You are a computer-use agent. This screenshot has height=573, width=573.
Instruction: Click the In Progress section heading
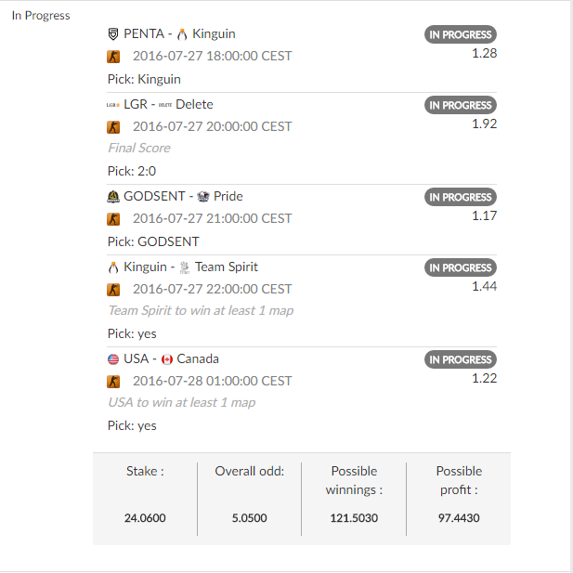[x=41, y=16]
